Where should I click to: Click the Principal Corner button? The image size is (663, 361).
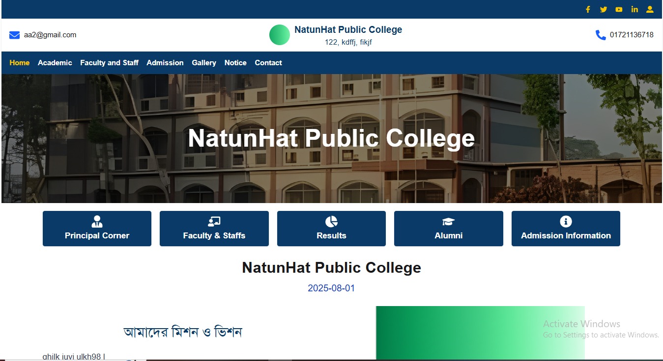97,229
